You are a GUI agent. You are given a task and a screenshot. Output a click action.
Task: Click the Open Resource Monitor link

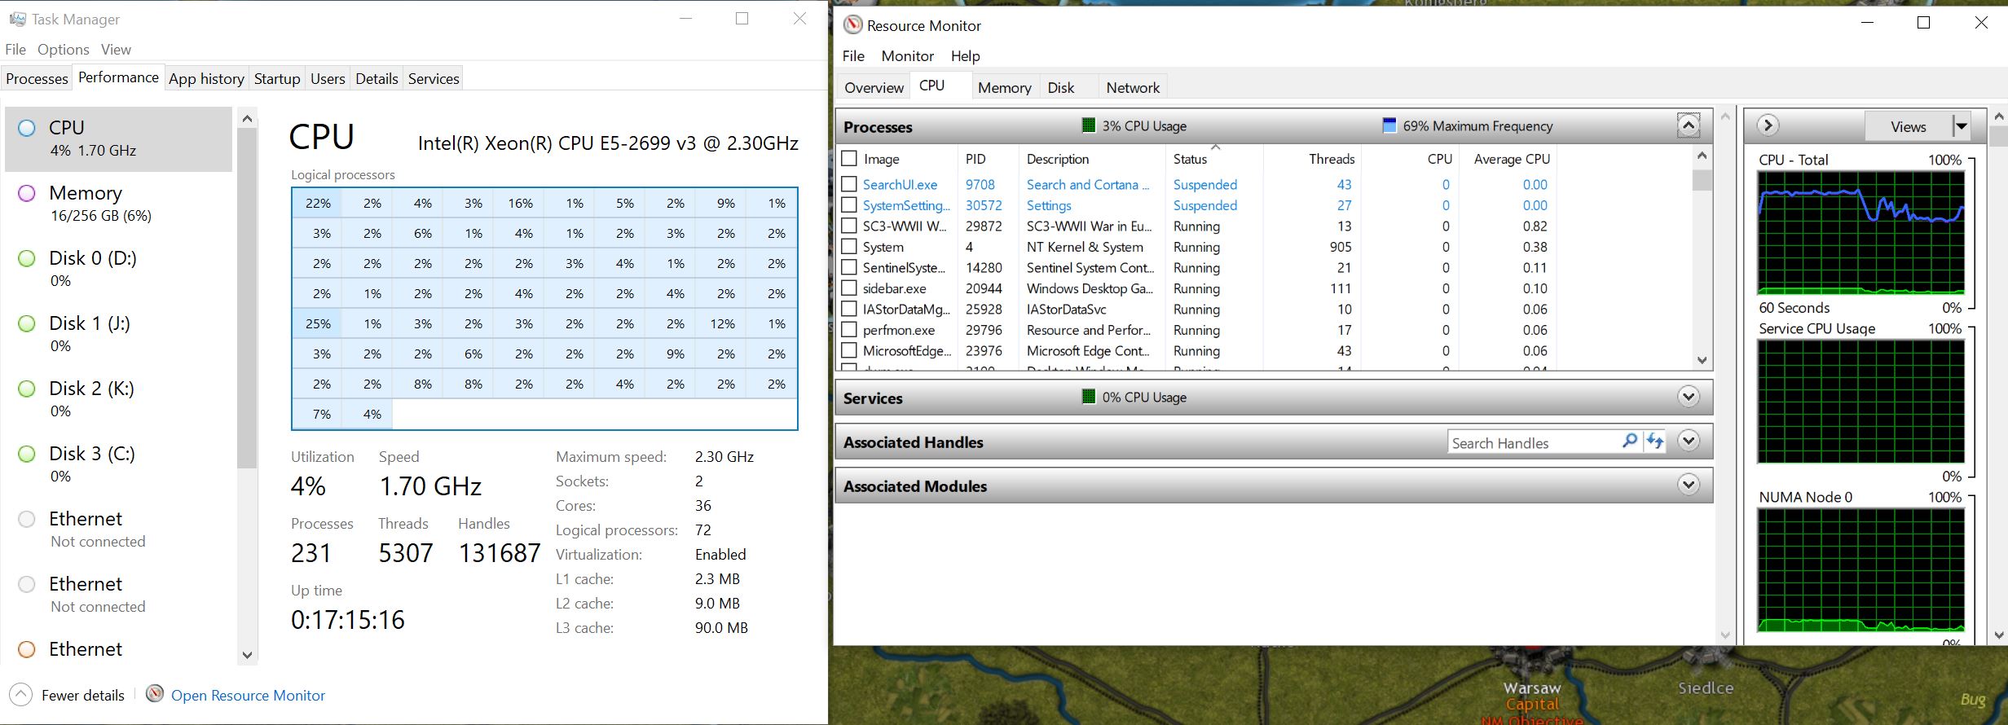coord(248,695)
